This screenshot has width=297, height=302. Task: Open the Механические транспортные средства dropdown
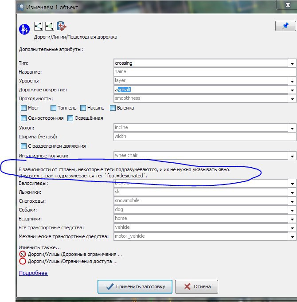coord(292,236)
